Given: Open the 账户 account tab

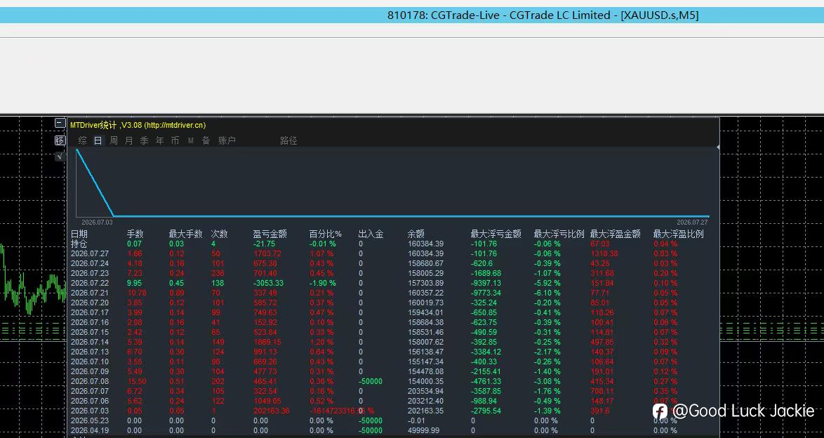Looking at the screenshot, I should click(x=227, y=140).
